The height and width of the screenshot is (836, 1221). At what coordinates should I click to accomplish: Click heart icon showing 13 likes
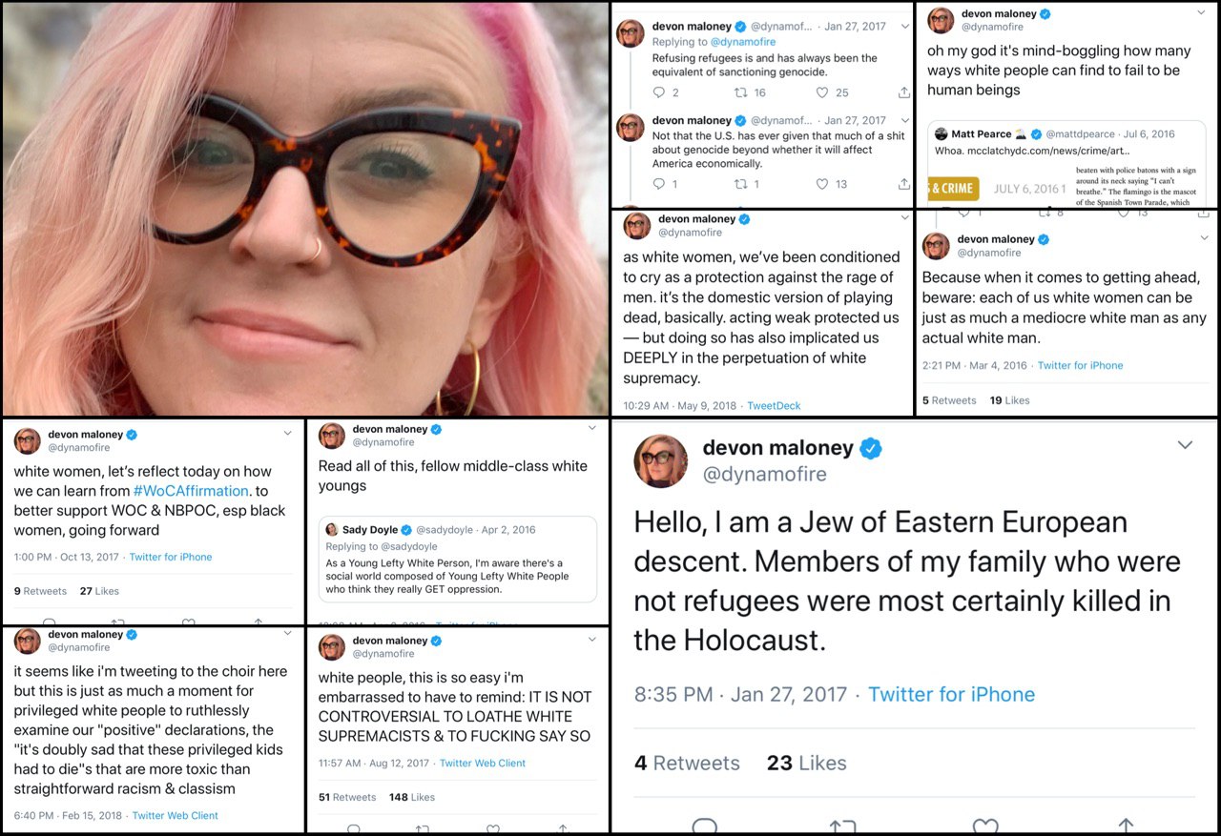(x=822, y=184)
